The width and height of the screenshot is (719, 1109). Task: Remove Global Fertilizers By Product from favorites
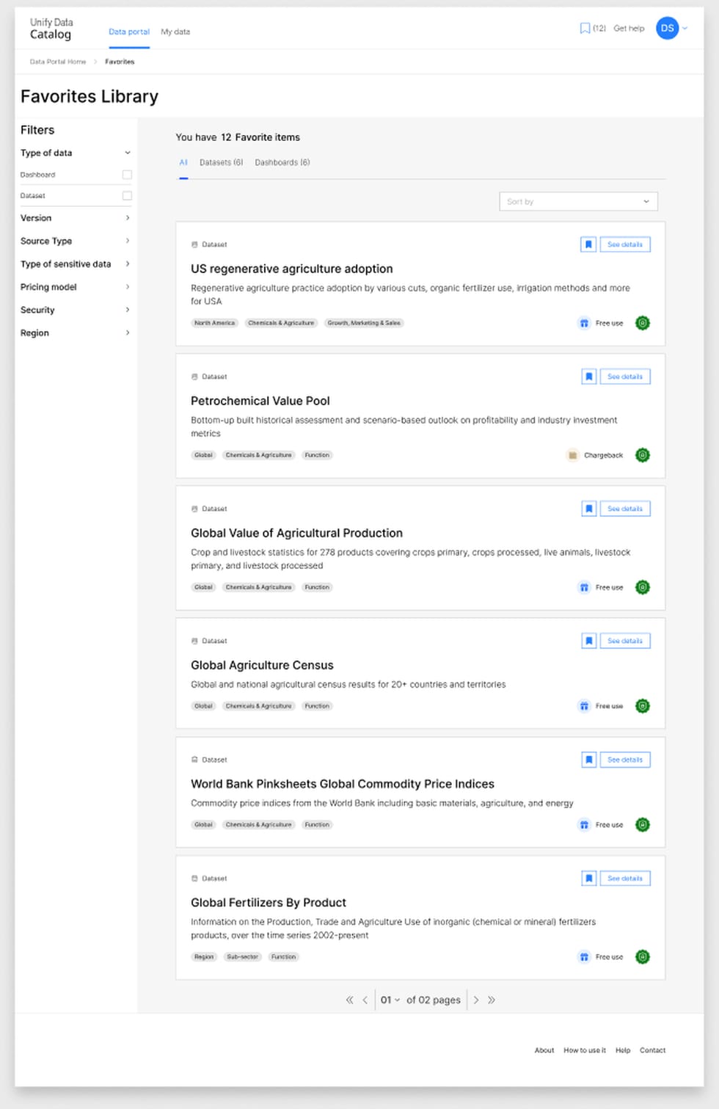click(x=588, y=879)
